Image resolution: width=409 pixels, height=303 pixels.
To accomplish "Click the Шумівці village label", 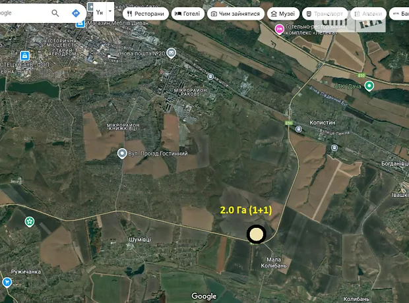I will click(140, 240).
